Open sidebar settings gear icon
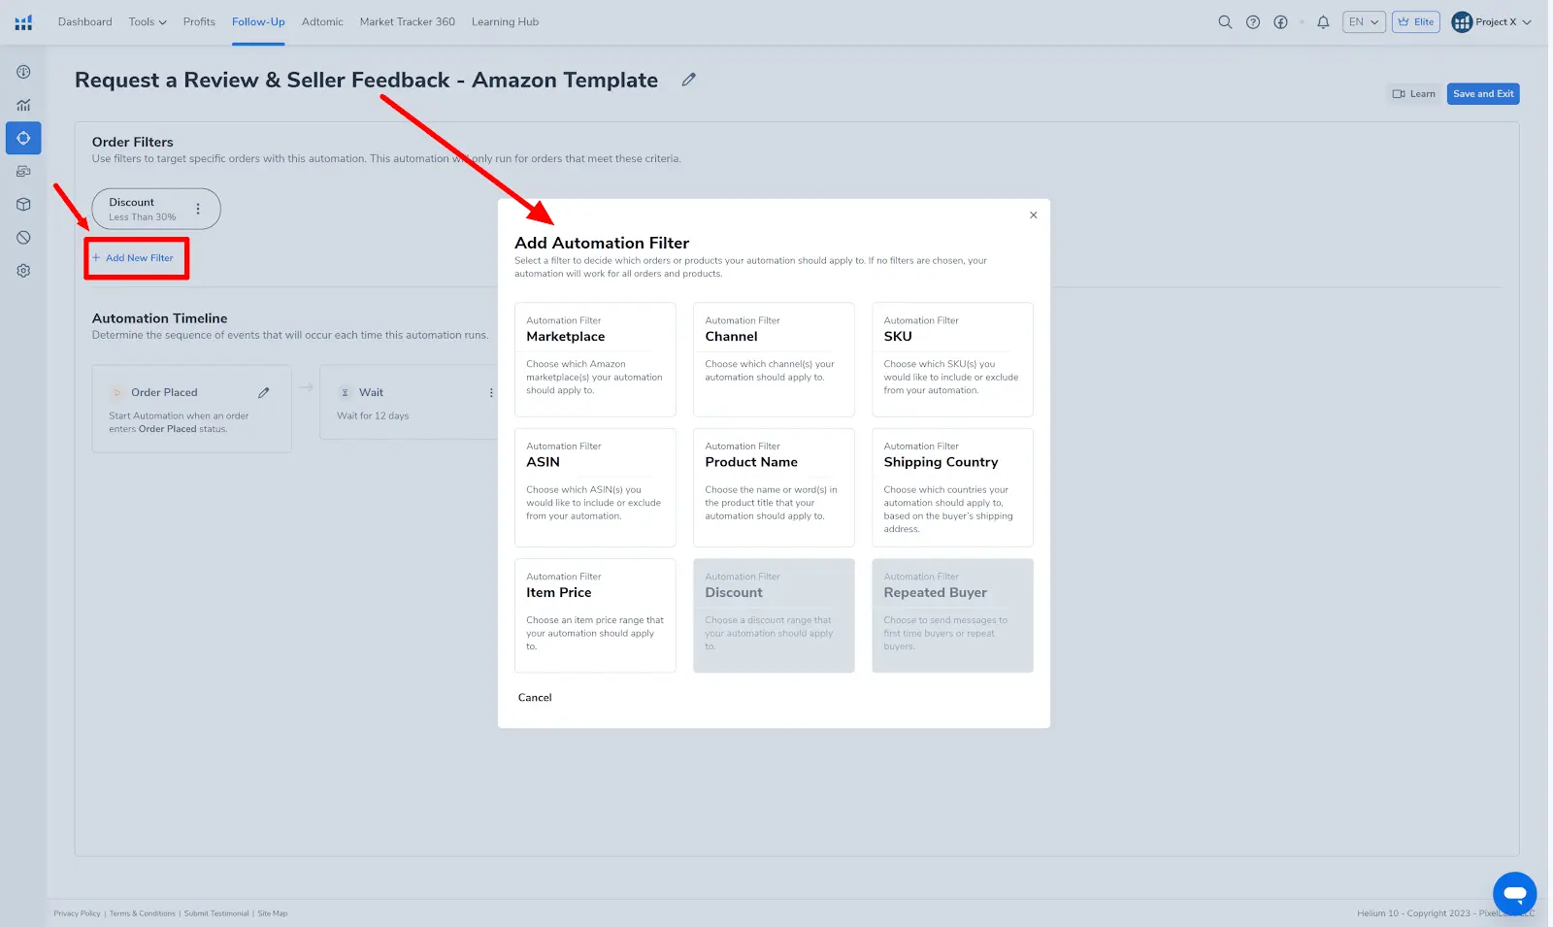This screenshot has height=927, width=1553. pyautogui.click(x=23, y=270)
